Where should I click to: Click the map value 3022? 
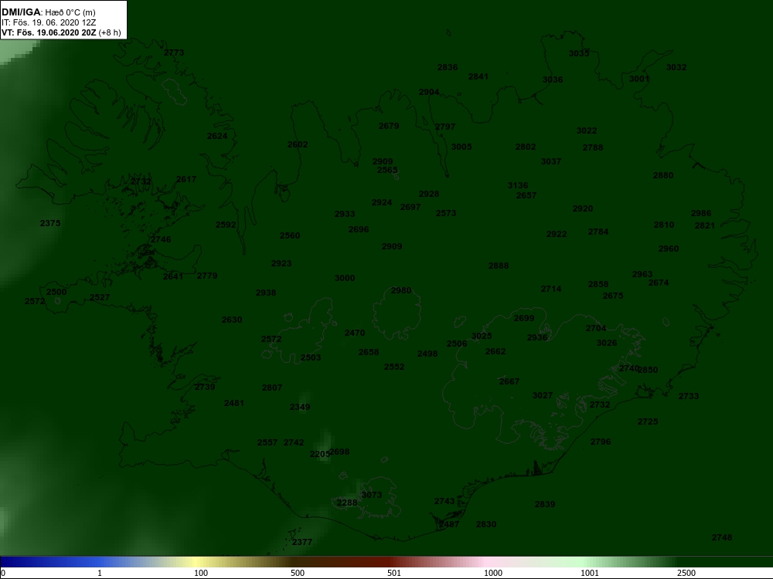click(x=587, y=131)
